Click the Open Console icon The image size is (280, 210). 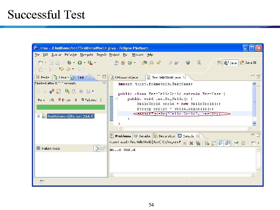[x=254, y=143]
